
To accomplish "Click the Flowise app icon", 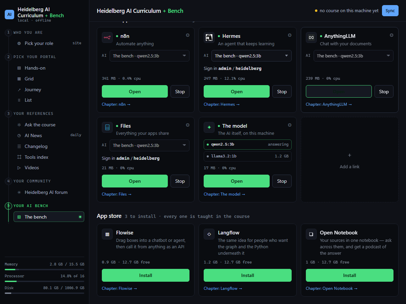I will coord(107,234).
